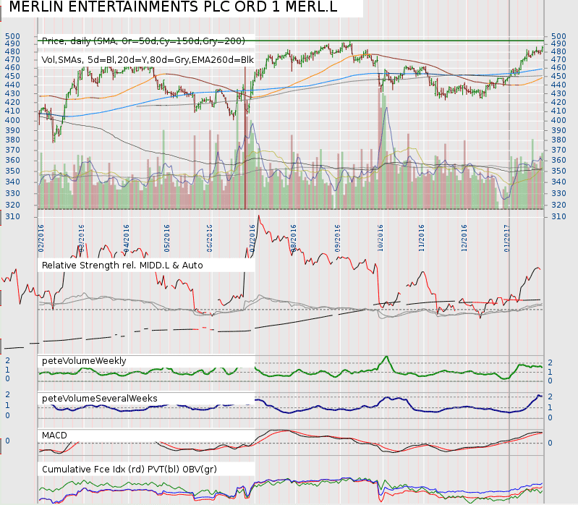Click the 07/2016 date label
578x505 pixels.
pos(252,238)
